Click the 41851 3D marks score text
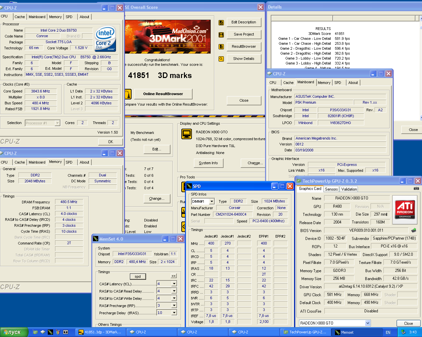Screen dimensions: 422x337 [160, 76]
